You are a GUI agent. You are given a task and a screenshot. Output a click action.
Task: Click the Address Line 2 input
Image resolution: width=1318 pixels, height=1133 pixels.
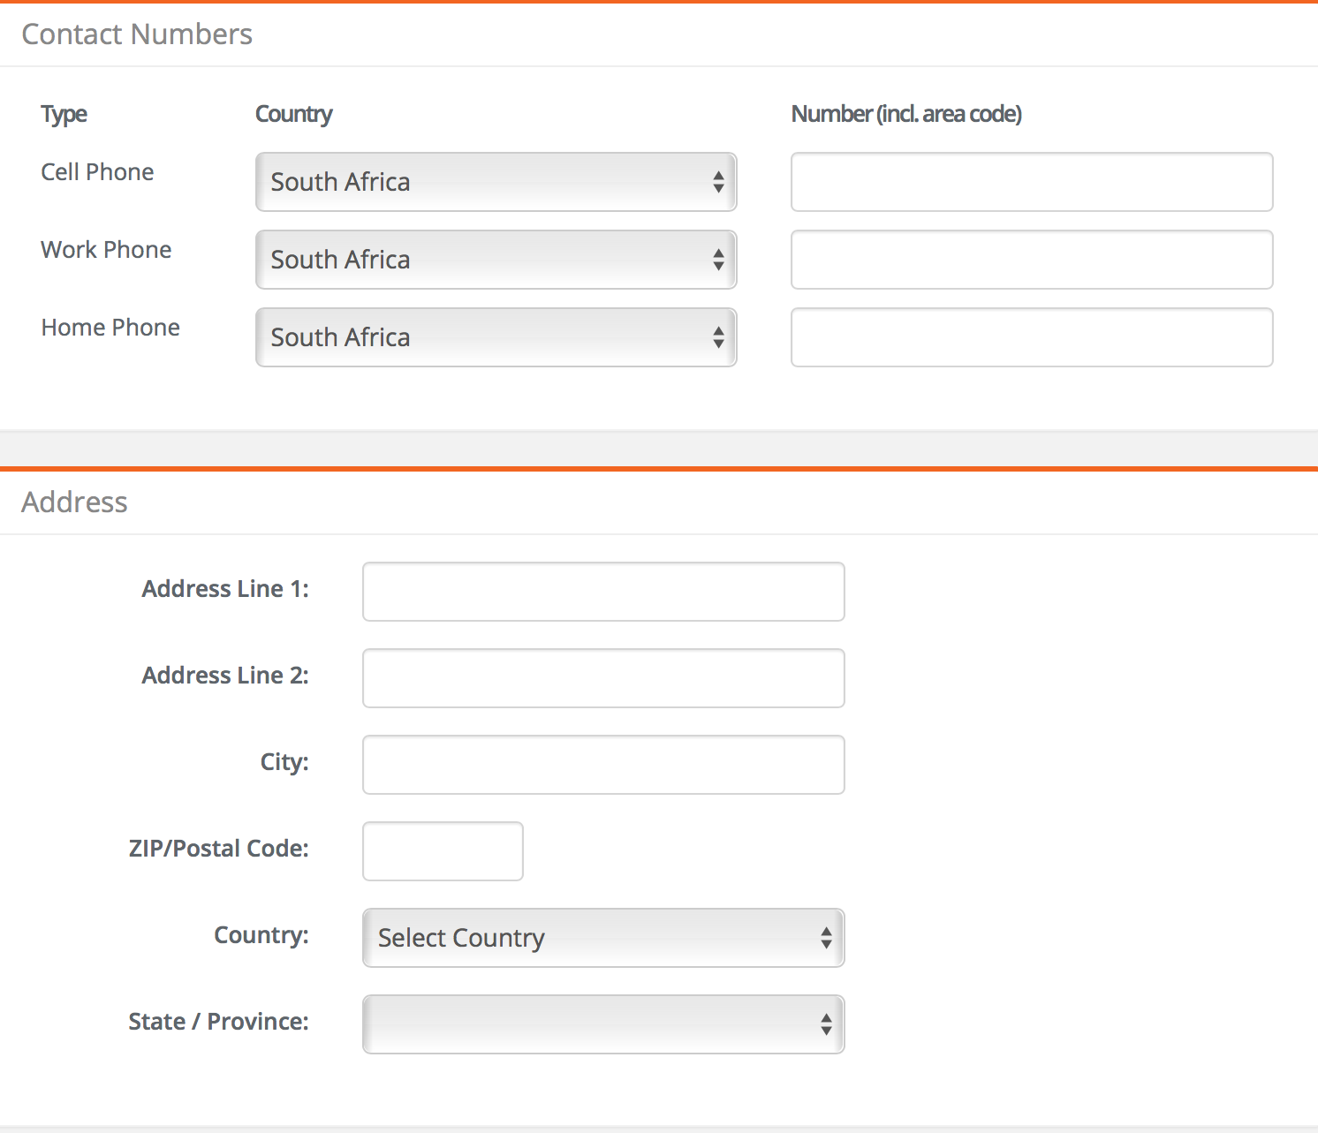tap(603, 678)
